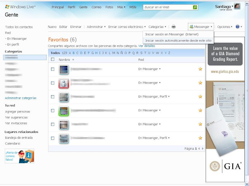Screen dimensions: 249x186
Task: Check the sixth contact's checkbox
Action: click(x=53, y=138)
